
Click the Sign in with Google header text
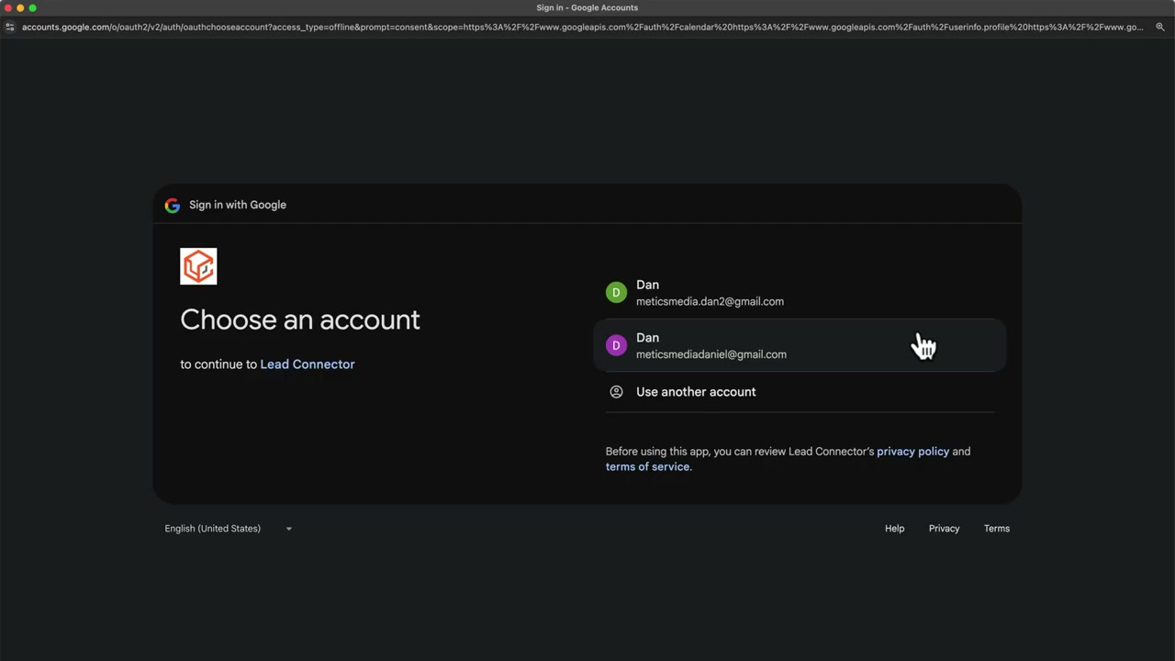(x=238, y=205)
